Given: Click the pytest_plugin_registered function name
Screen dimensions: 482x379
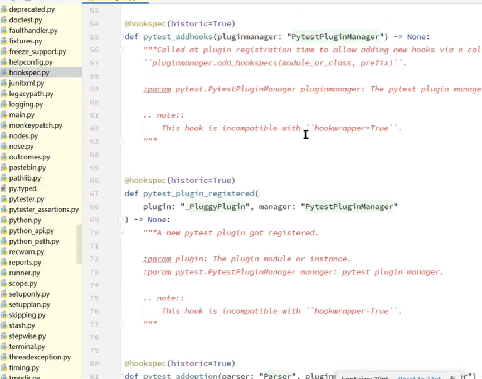Looking at the screenshot, I should coord(198,193).
